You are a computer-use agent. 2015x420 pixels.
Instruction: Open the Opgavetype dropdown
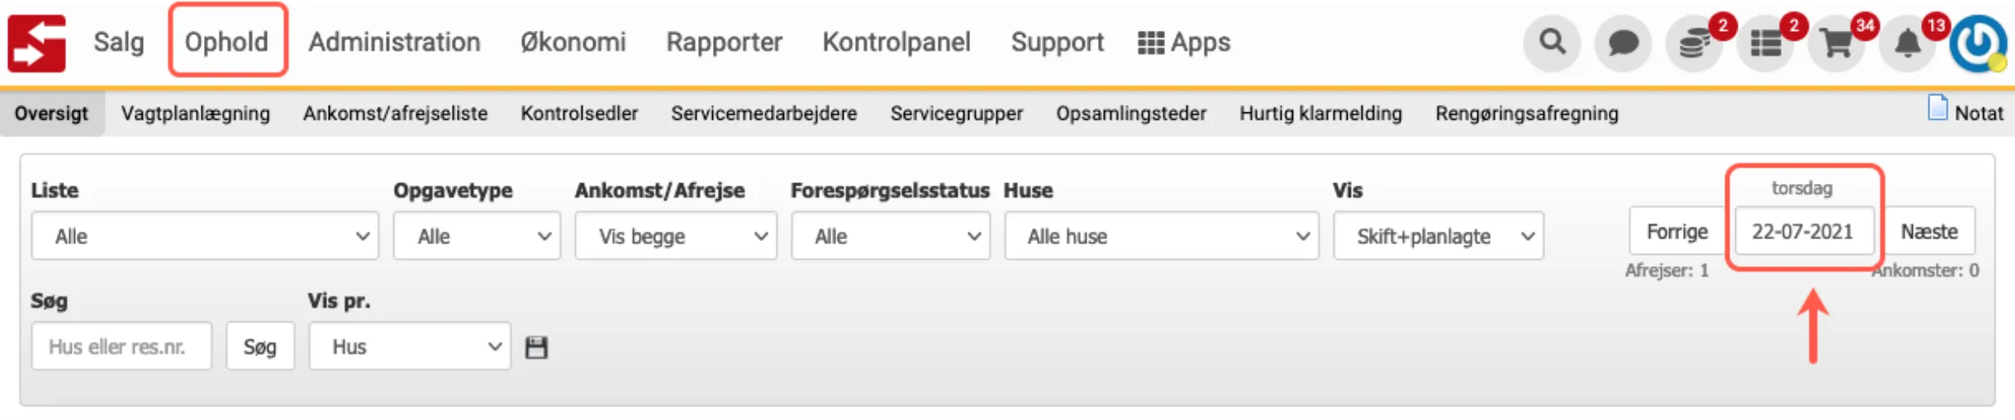[x=476, y=236]
